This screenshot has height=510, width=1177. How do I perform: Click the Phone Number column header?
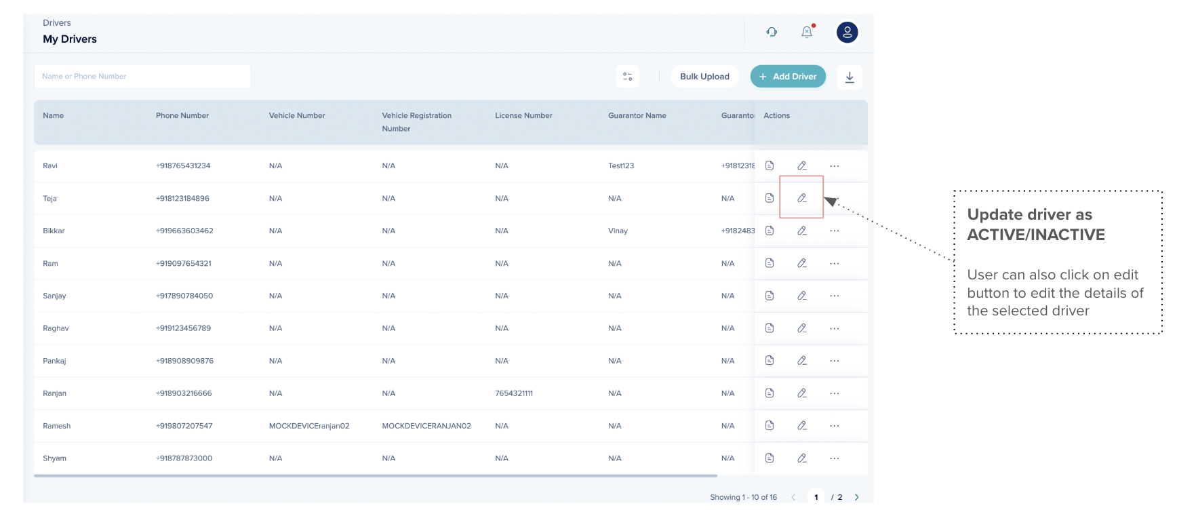182,116
